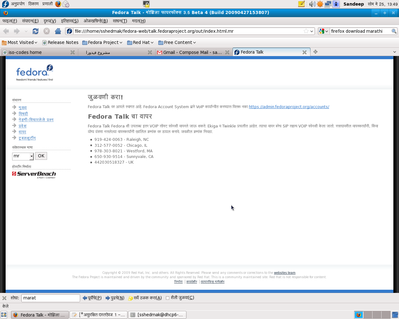Viewport: 399px width, 319px height.
Task: Click the मुख्य sidebar link
Action: [22, 107]
